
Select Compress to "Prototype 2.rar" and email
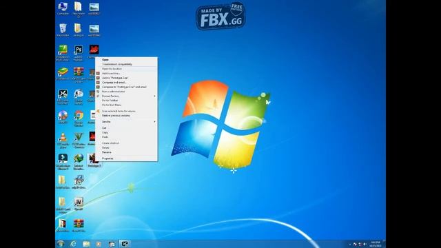[126, 87]
